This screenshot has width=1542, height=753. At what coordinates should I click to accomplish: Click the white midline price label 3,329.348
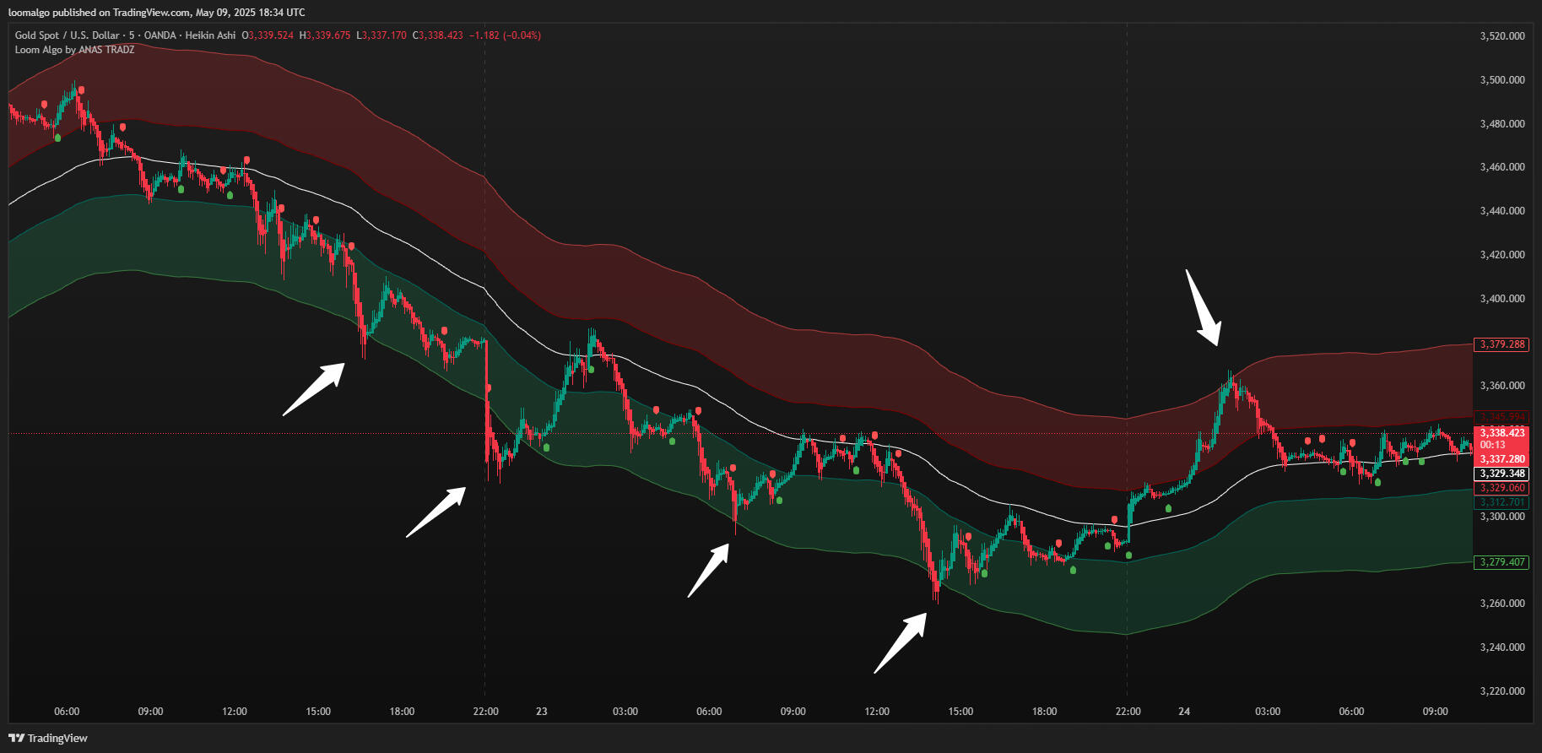1501,474
